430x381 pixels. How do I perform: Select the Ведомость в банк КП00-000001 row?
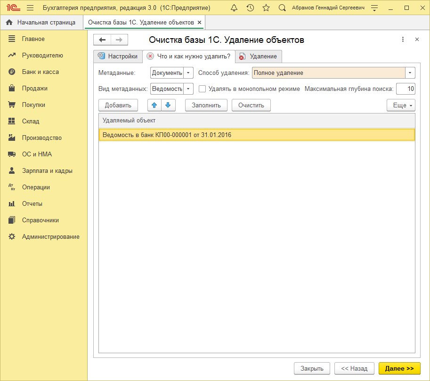(x=257, y=135)
